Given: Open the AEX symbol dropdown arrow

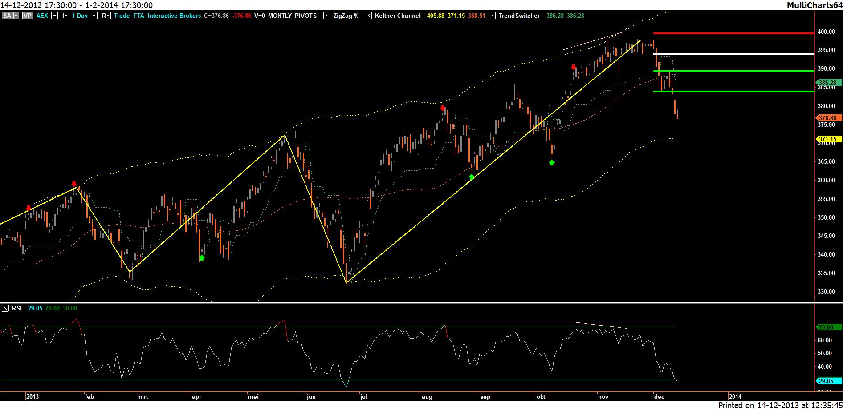Looking at the screenshot, I should [55, 16].
